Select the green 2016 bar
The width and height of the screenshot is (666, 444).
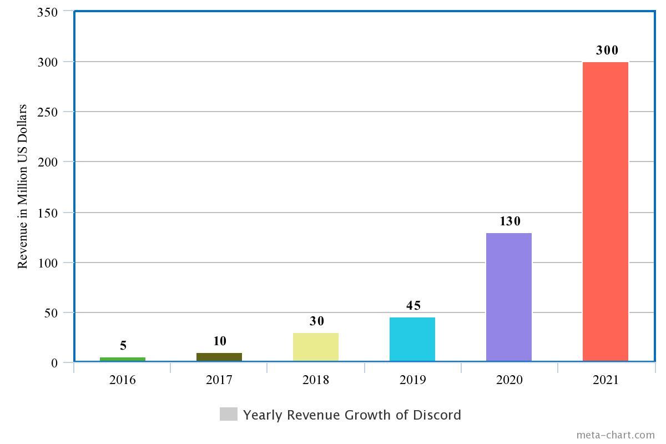pyautogui.click(x=123, y=359)
